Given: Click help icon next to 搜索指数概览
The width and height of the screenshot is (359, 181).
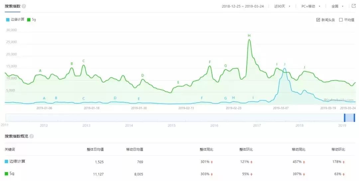Looking at the screenshot, I should point(32,136).
